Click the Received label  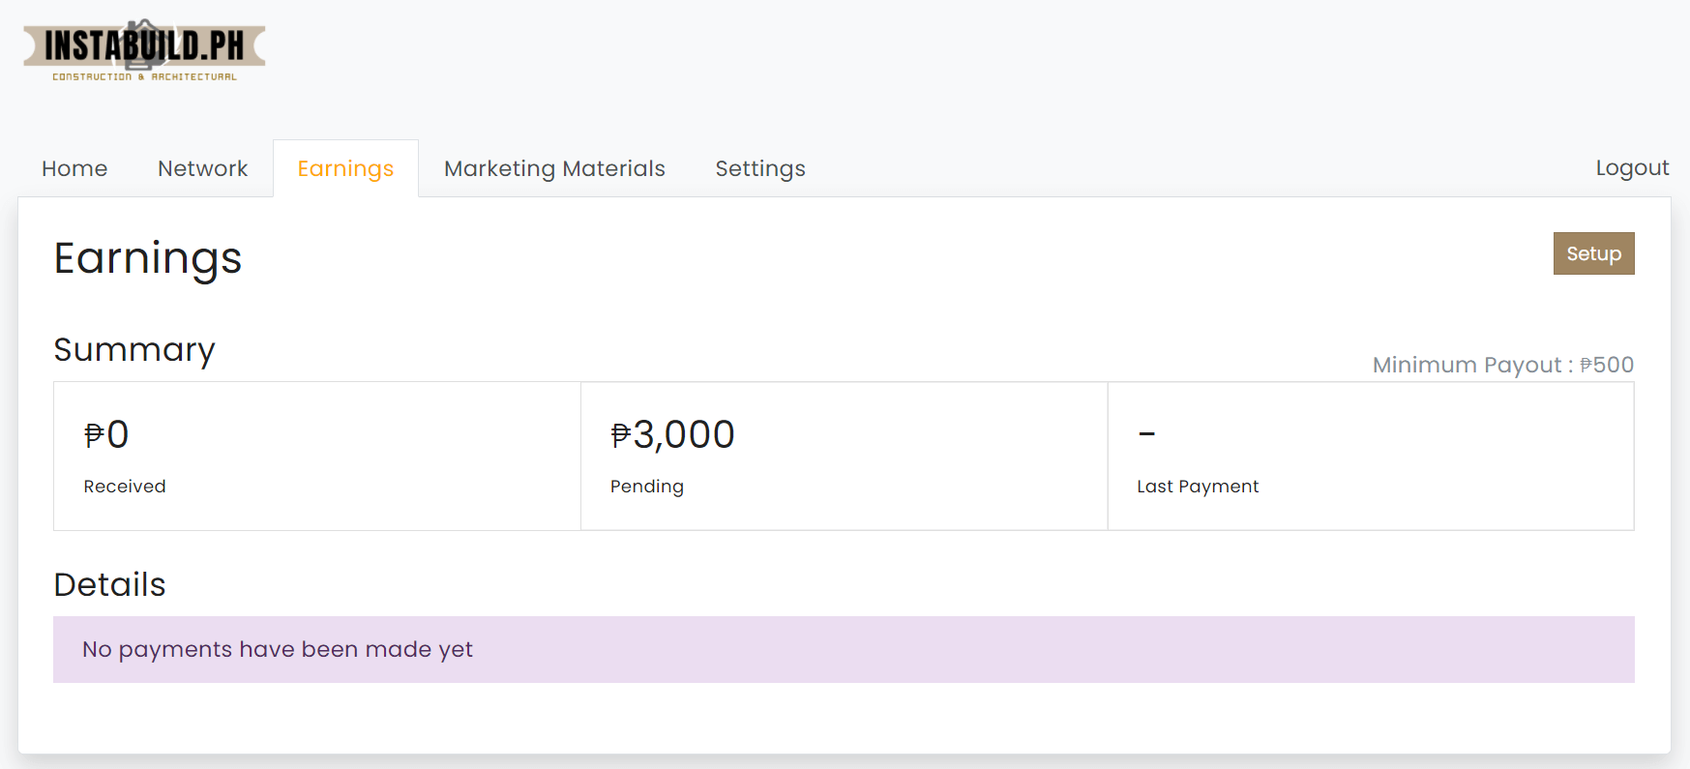125,487
